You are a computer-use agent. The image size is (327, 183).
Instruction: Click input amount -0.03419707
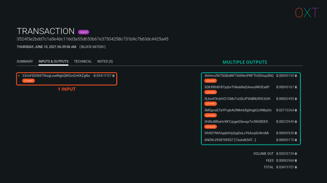pyautogui.click(x=103, y=76)
